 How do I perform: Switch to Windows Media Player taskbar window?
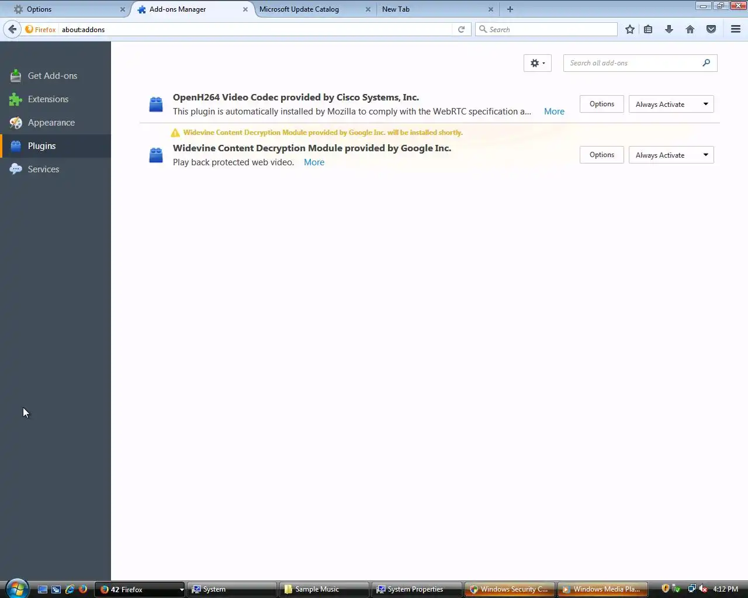point(602,589)
